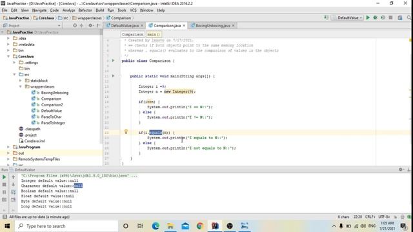Expand the .metadata folder
This screenshot has height=232, width=413.
click(x=8, y=44)
